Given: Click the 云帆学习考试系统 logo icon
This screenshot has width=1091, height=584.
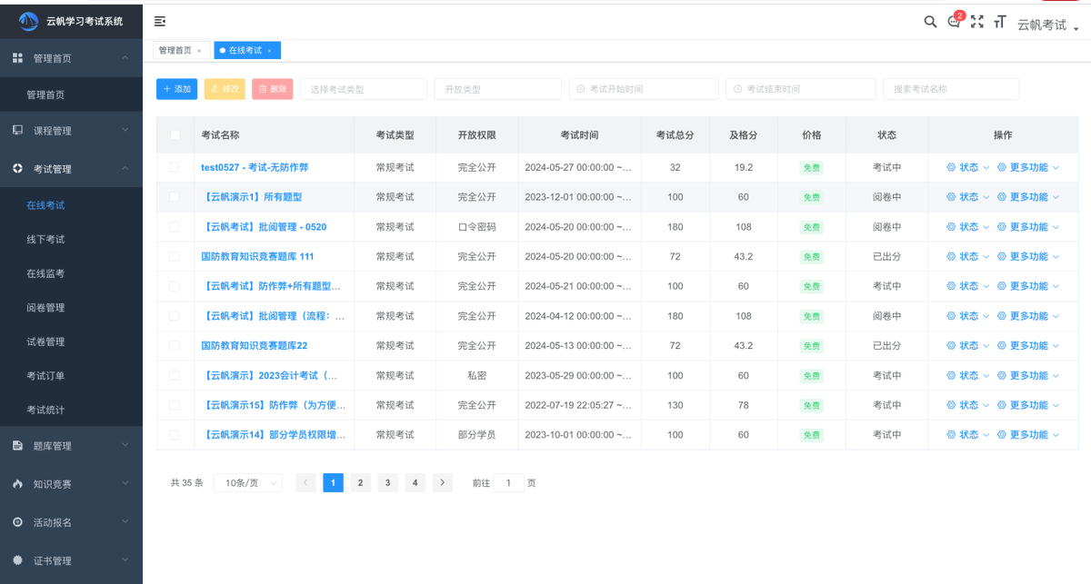Looking at the screenshot, I should [29, 21].
